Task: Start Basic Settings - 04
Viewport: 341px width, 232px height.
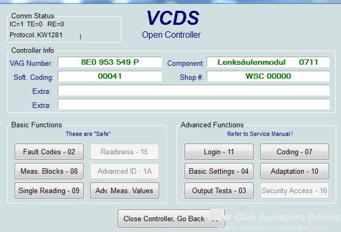Action: click(x=219, y=171)
